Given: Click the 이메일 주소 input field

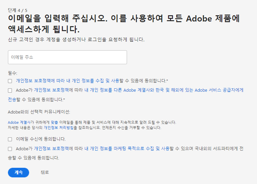Looking at the screenshot, I should (x=67, y=57).
